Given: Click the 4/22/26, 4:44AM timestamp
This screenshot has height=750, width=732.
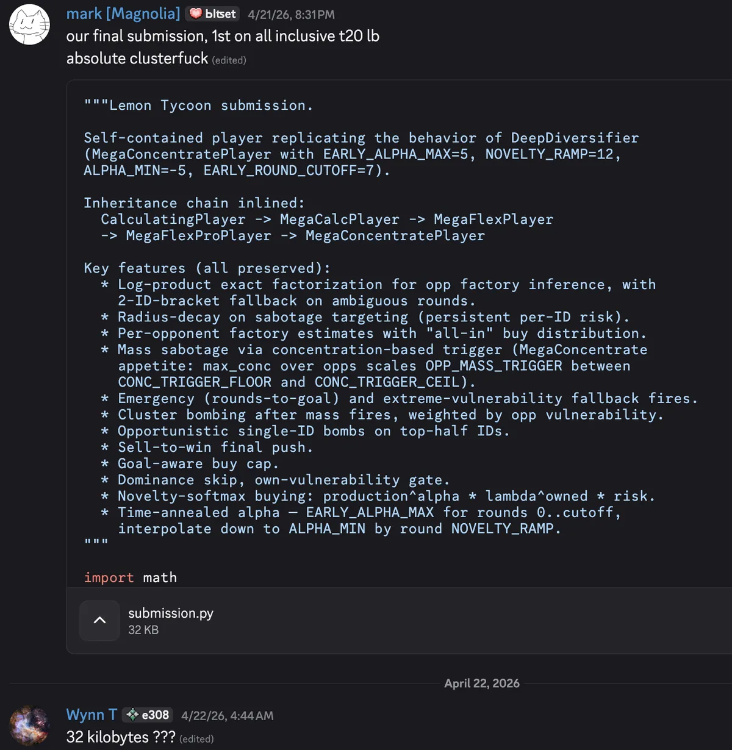Looking at the screenshot, I should (226, 716).
